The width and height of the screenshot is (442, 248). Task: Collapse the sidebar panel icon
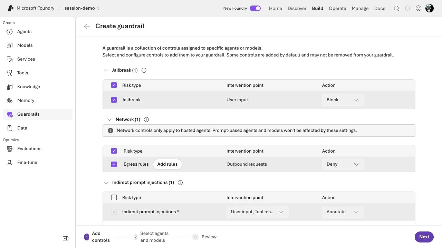point(66,238)
